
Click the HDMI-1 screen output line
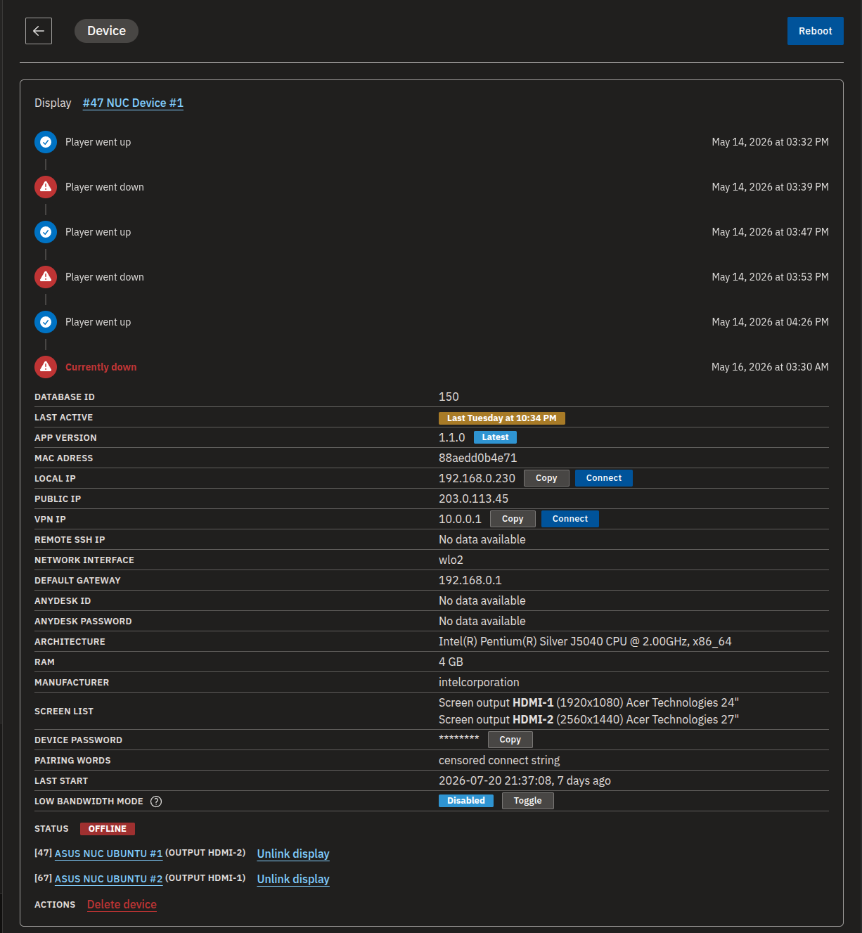[588, 702]
